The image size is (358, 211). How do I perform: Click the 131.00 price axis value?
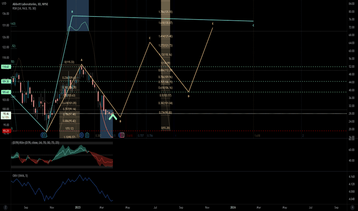click(6, 26)
